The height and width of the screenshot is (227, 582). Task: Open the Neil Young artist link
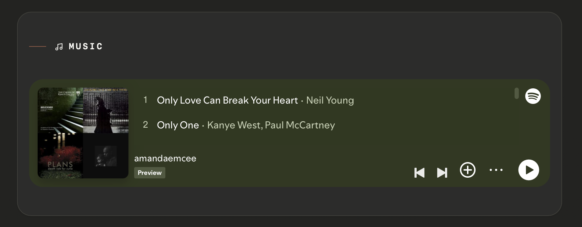[x=330, y=100]
